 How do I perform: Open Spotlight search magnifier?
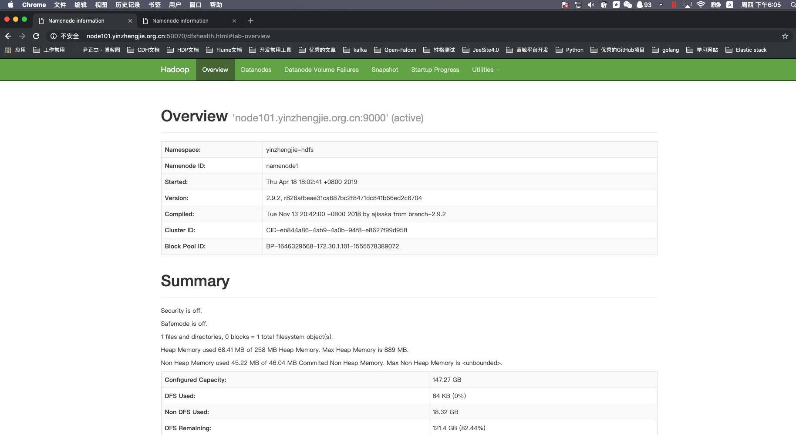click(793, 5)
